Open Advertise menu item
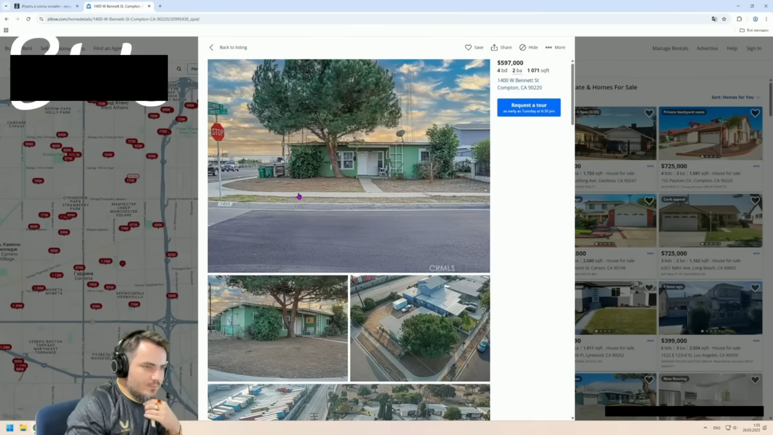The height and width of the screenshot is (435, 773). point(707,48)
